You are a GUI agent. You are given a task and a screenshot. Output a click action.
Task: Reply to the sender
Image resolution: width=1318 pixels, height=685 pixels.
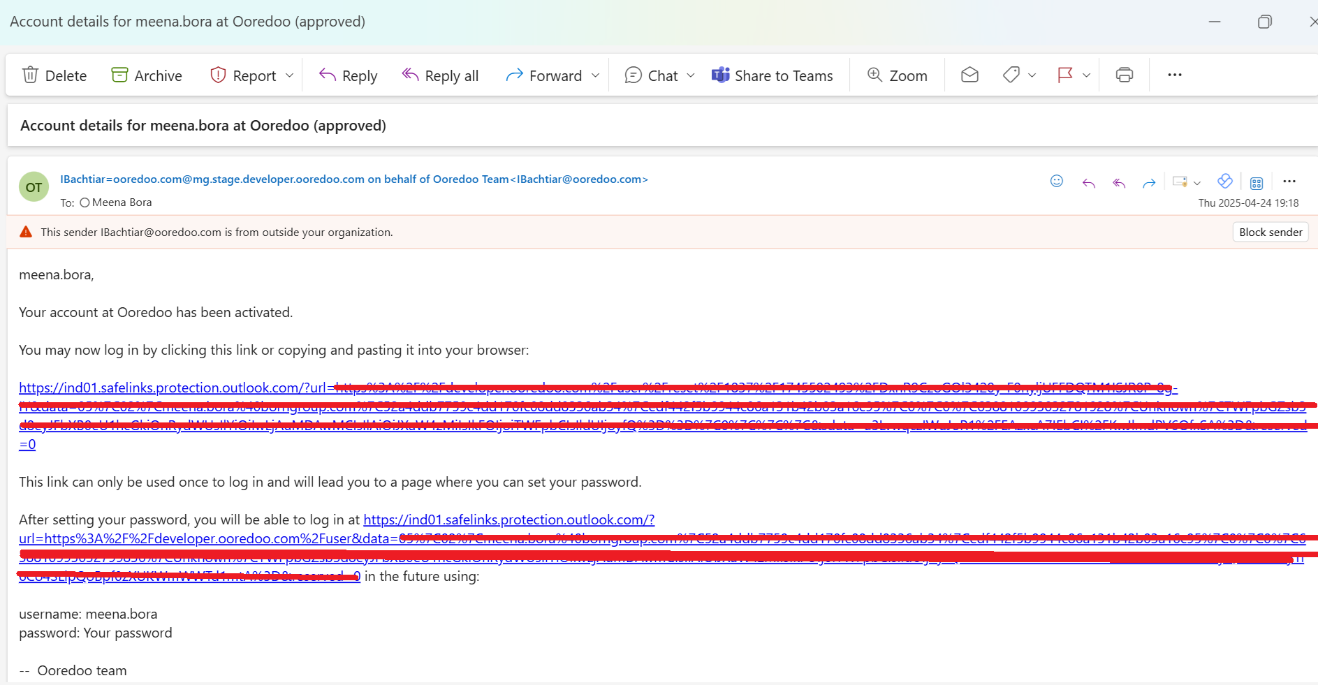click(x=347, y=75)
